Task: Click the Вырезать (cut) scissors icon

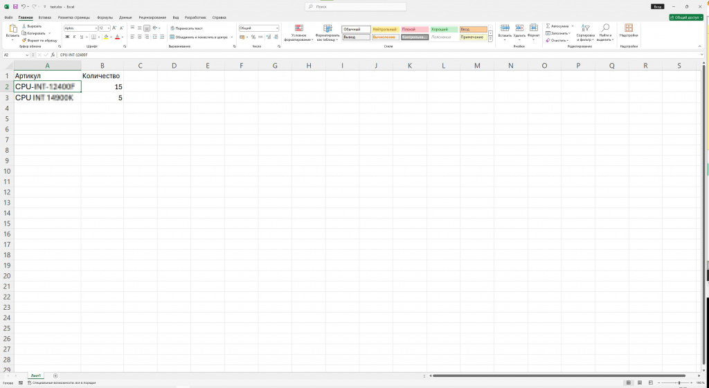Action: coord(24,26)
